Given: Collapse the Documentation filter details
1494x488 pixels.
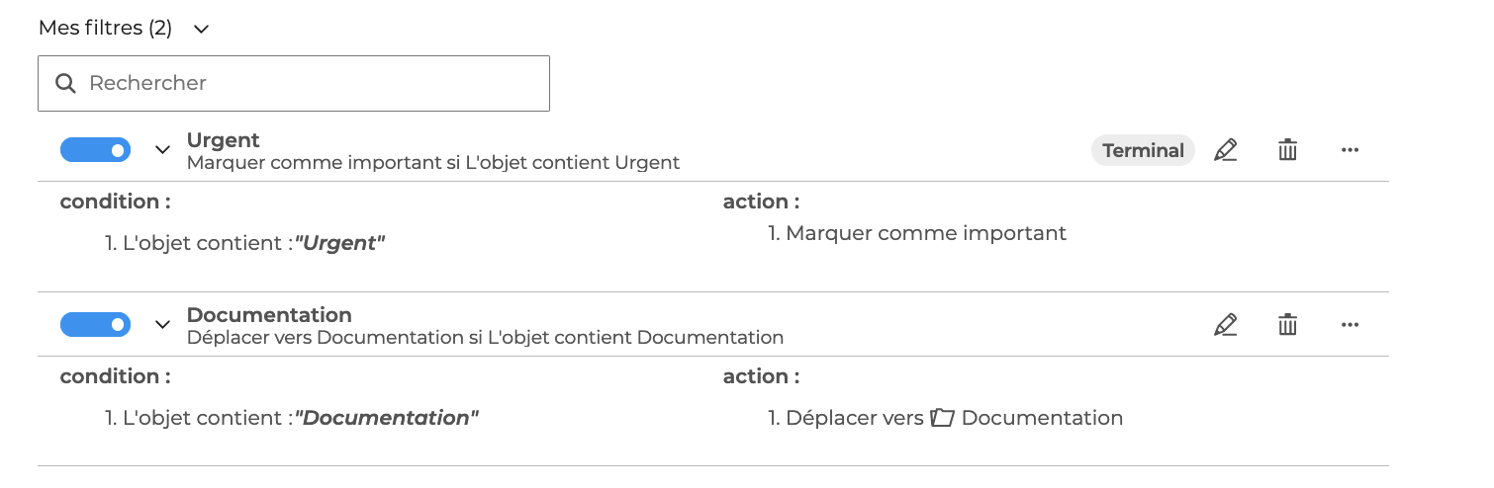Looking at the screenshot, I should tap(163, 324).
